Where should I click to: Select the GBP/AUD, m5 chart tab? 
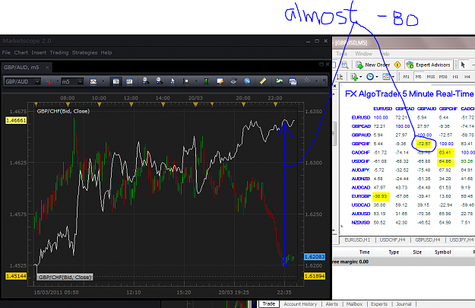(26, 67)
